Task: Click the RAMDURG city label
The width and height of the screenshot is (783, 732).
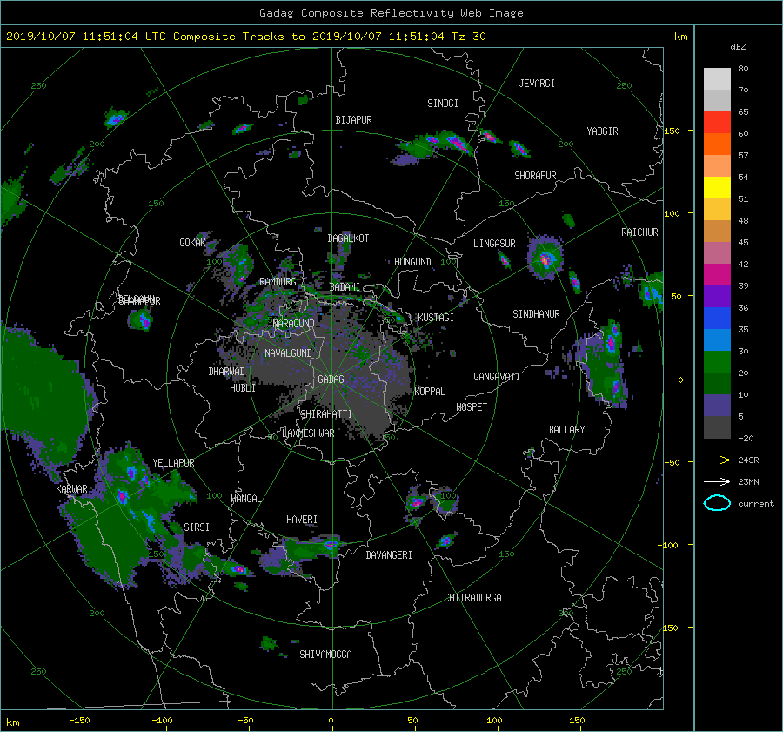Action: (278, 282)
